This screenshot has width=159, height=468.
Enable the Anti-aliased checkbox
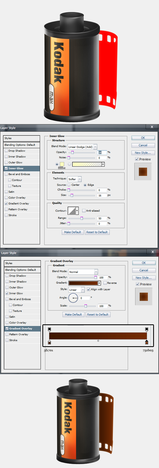click(84, 211)
